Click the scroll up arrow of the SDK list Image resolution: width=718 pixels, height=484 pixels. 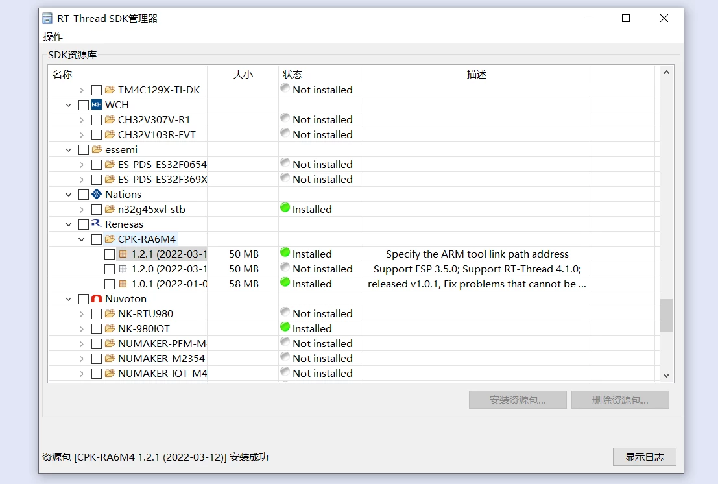666,73
